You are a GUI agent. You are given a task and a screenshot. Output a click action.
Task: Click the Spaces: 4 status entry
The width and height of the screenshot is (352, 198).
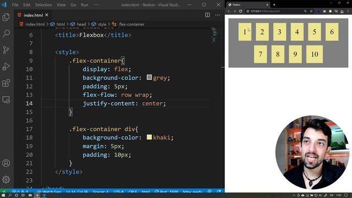(101, 192)
